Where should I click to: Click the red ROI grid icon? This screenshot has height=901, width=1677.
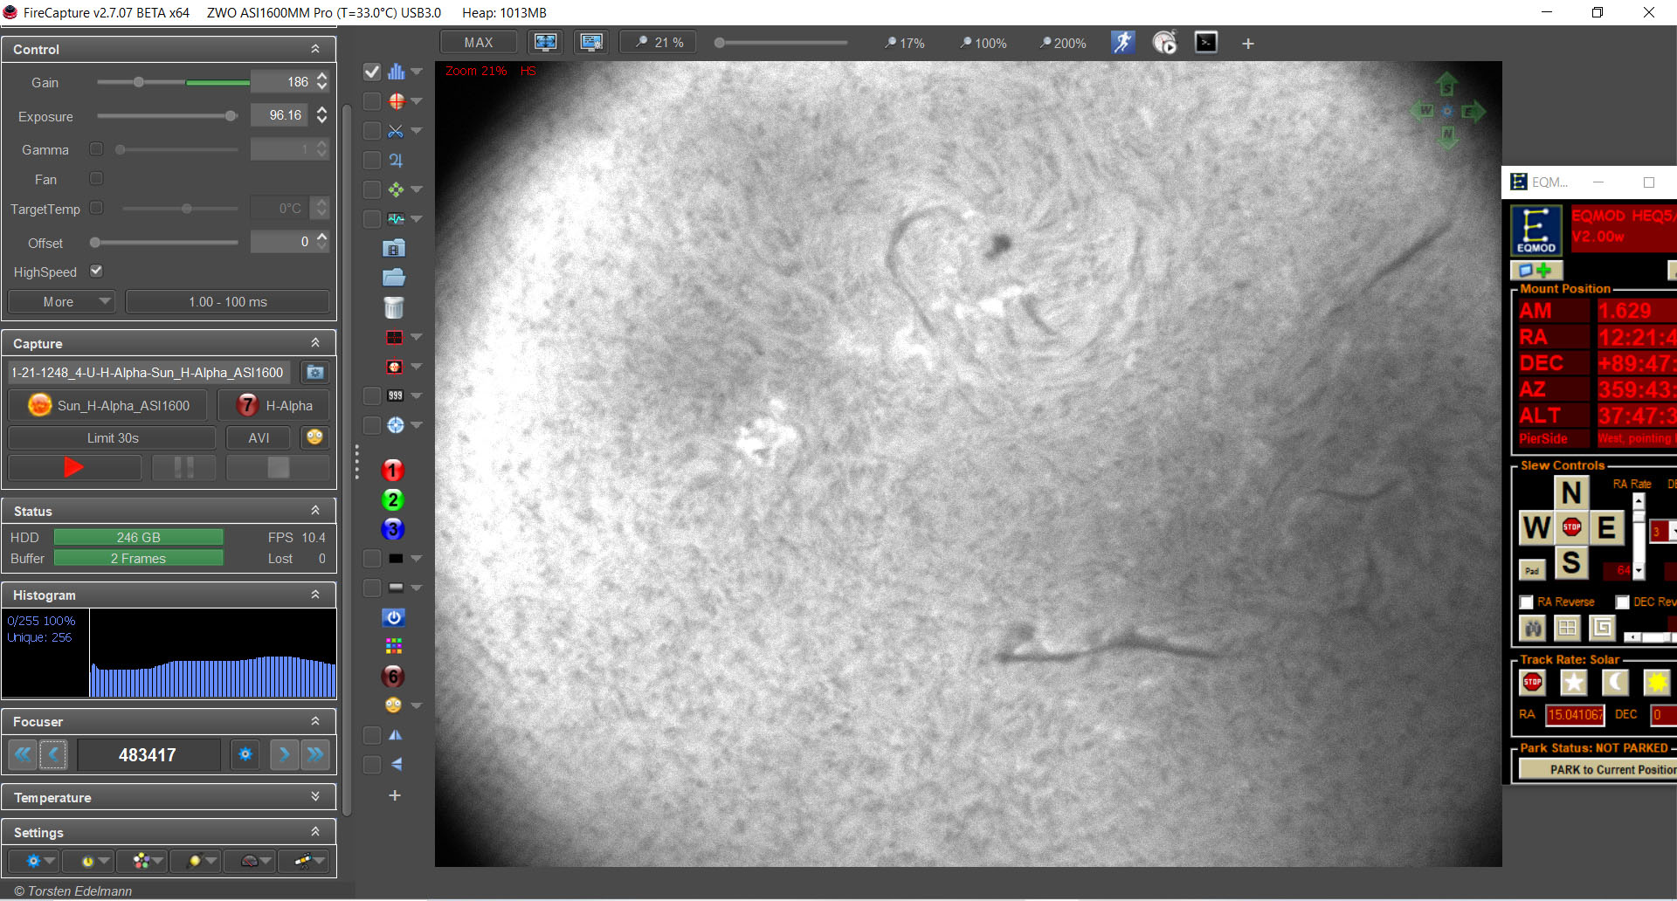click(x=395, y=337)
